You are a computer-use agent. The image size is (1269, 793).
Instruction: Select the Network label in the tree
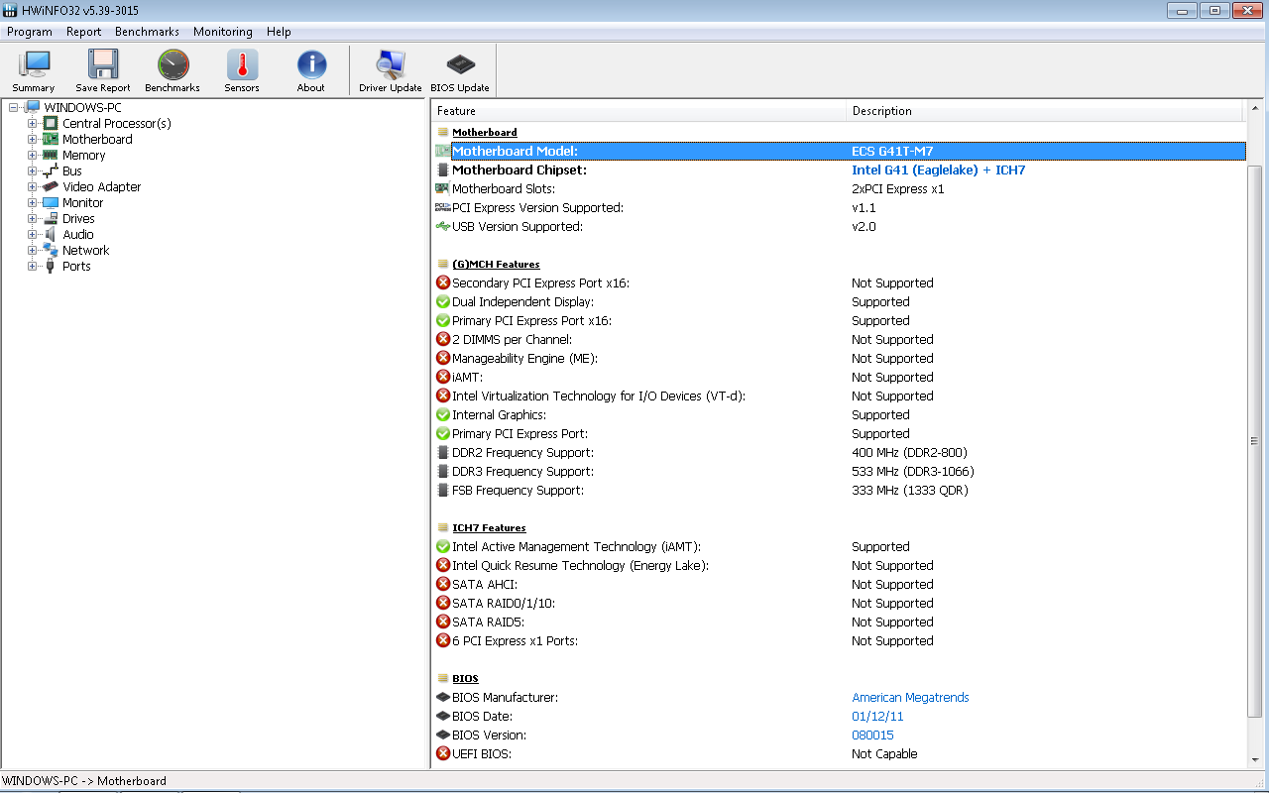(x=85, y=250)
